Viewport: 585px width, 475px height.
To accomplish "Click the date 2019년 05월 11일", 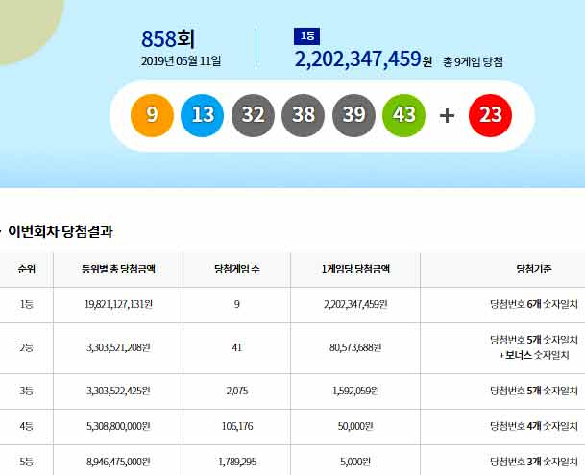I will point(181,61).
